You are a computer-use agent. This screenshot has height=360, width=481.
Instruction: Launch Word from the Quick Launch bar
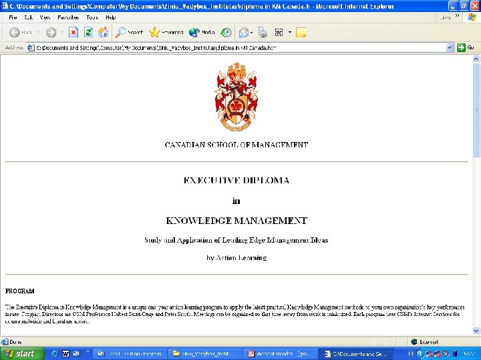[x=65, y=354]
